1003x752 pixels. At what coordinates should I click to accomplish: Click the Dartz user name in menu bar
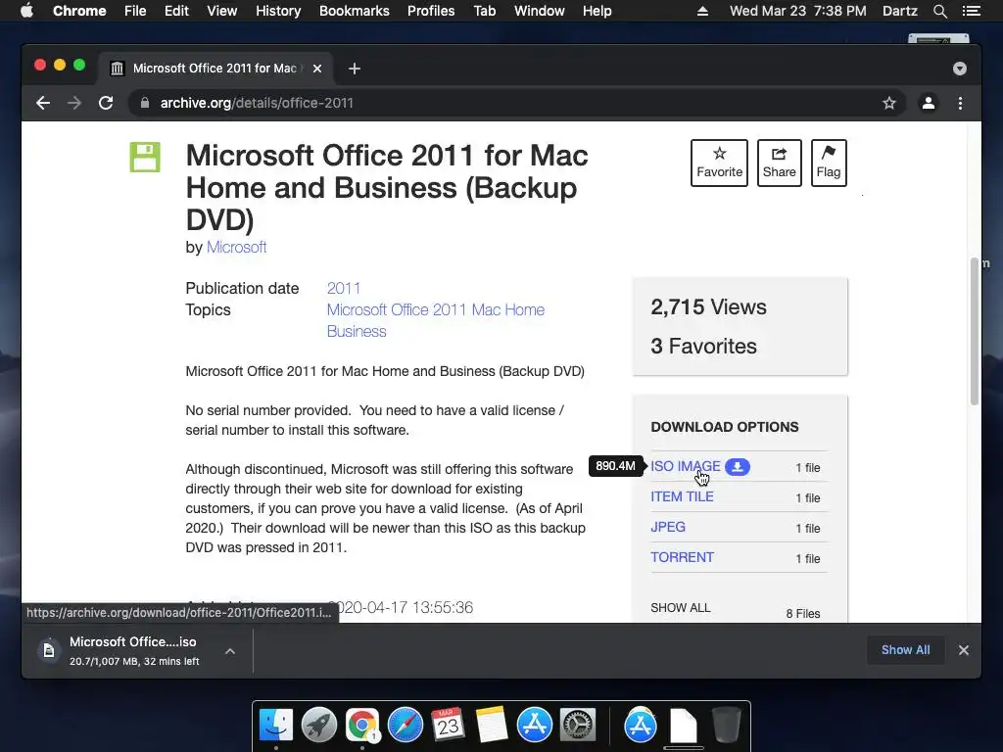pos(899,11)
